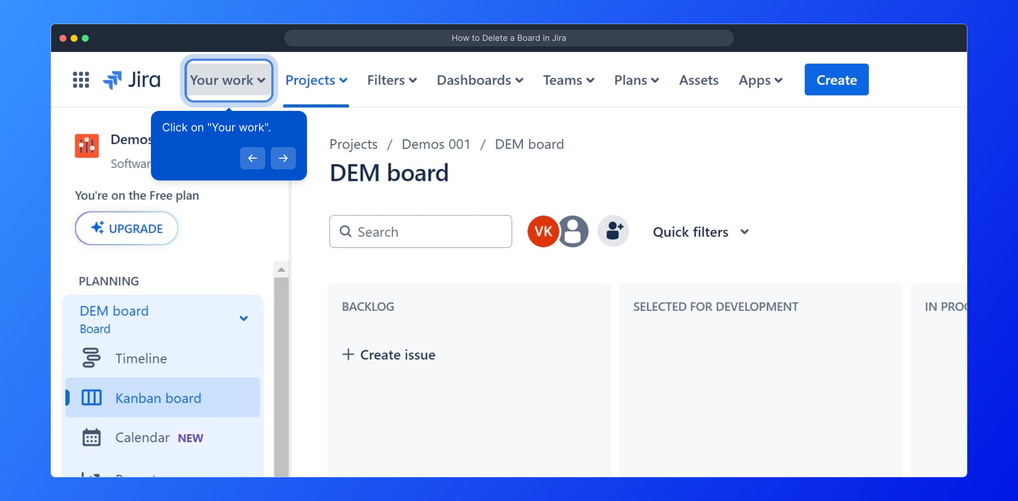This screenshot has height=501, width=1018.
Task: Click the board Search field
Action: (x=420, y=231)
